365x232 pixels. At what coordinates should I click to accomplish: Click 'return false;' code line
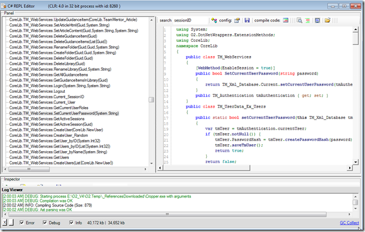tap(220, 162)
